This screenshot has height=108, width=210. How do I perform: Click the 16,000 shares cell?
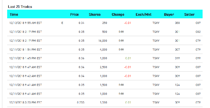tap(103, 41)
